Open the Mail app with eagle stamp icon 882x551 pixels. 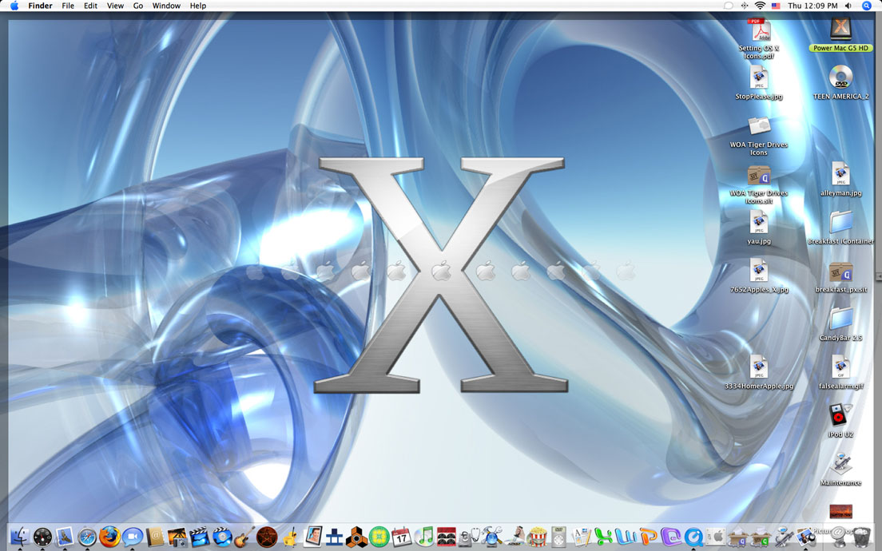tap(65, 537)
